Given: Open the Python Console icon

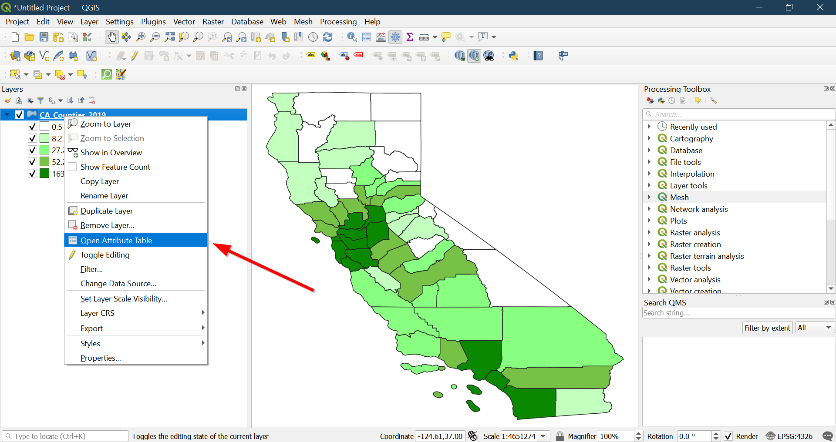Looking at the screenshot, I should click(513, 56).
